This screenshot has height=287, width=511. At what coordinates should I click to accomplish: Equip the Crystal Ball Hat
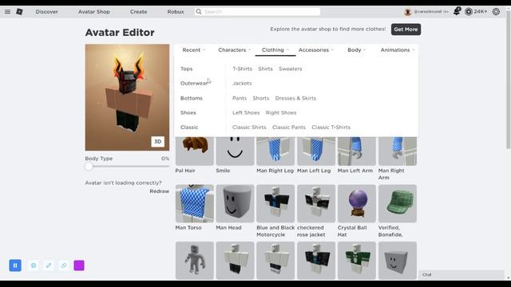(x=357, y=204)
